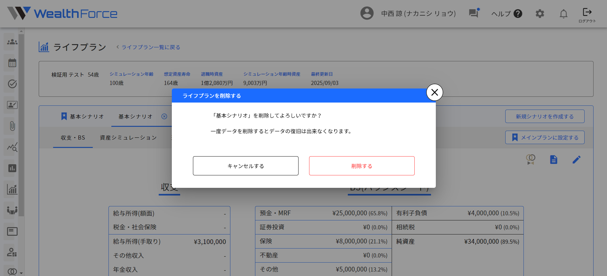Open the overlapping circles sidebar icon

(x=12, y=272)
